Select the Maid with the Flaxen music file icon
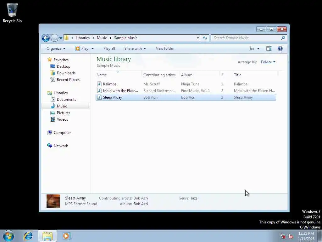The height and width of the screenshot is (242, 322). coord(100,90)
